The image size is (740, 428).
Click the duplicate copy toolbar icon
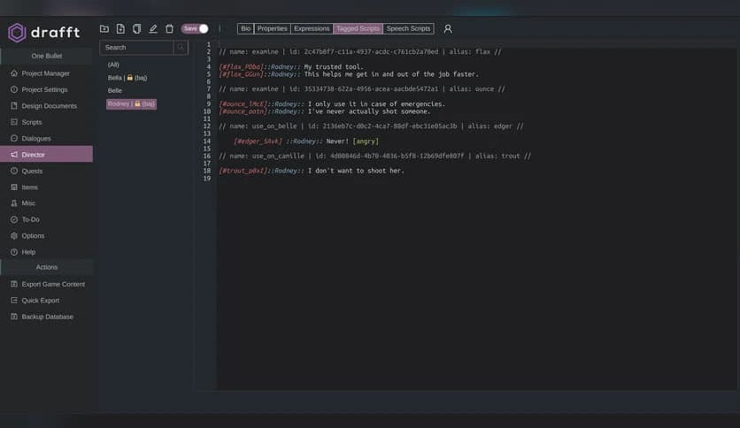click(137, 29)
